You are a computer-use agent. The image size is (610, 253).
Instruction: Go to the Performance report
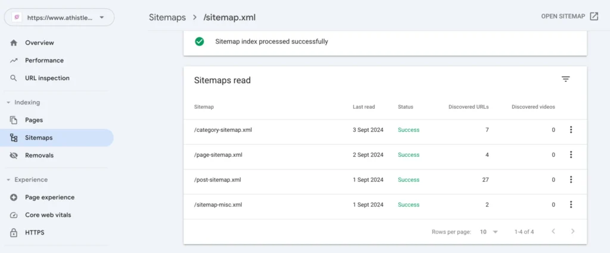44,61
